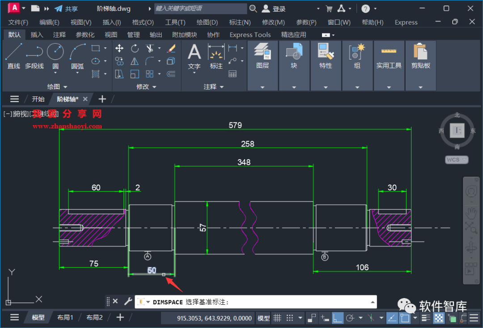Open the Text (文字) tool
The height and width of the screenshot is (328, 483).
tap(194, 56)
